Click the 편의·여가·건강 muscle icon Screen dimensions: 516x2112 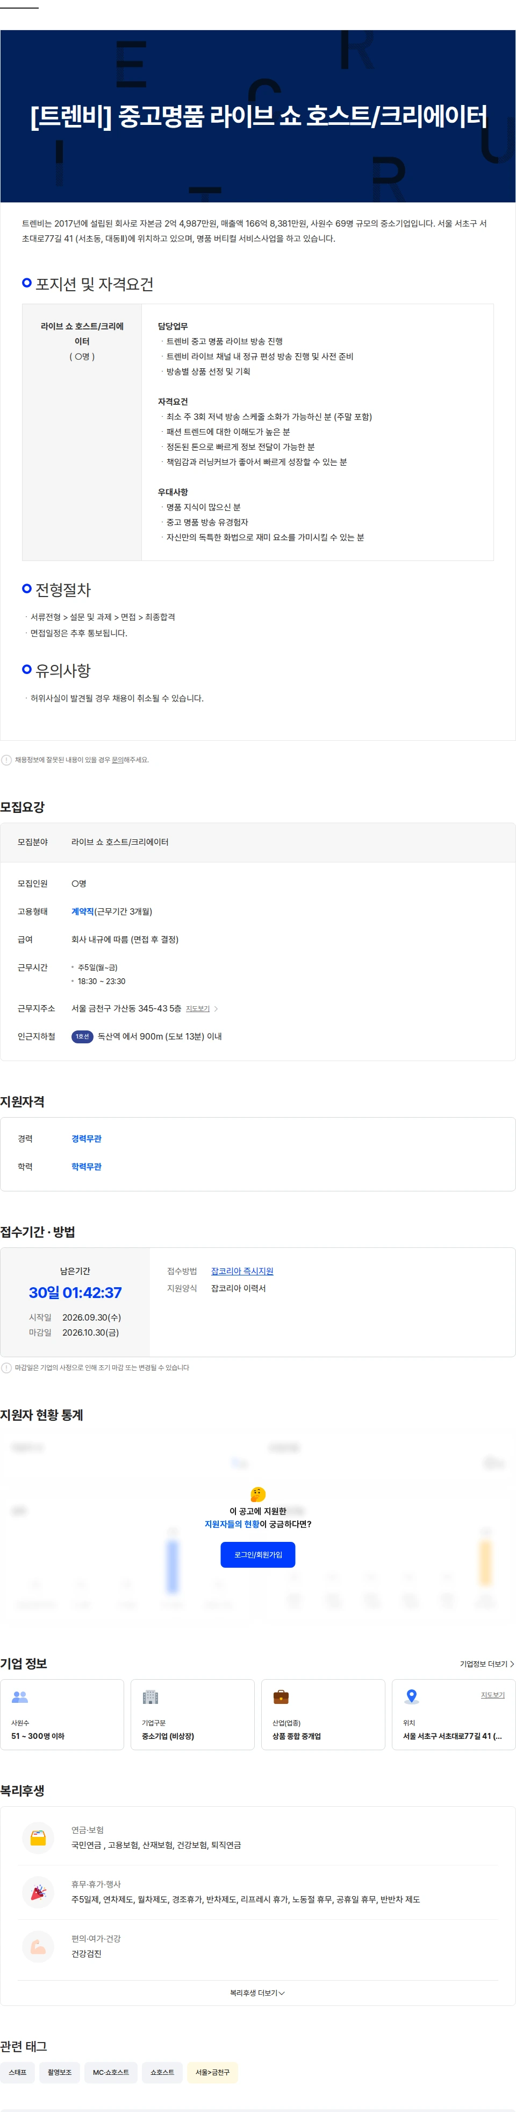[38, 1946]
